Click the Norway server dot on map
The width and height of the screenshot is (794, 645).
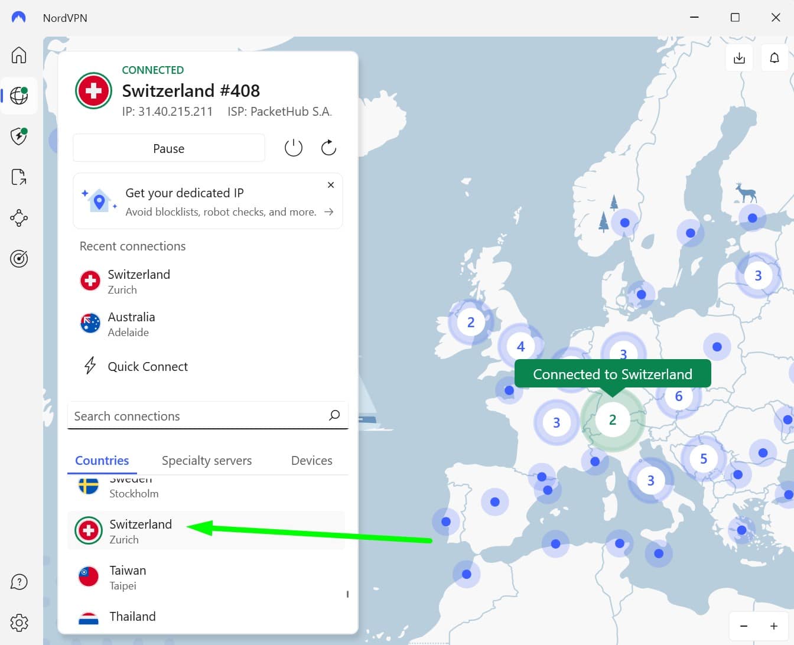(x=625, y=223)
